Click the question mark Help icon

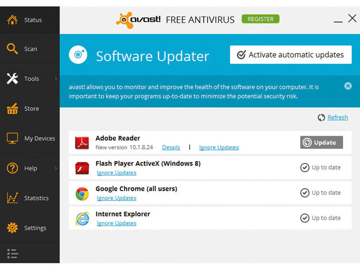[12, 168]
